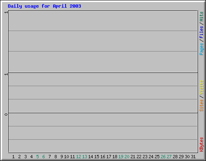Image resolution: width=206 pixels, height=161 pixels.
Task: Click green weekend day 20 label
Action: pos(127,157)
